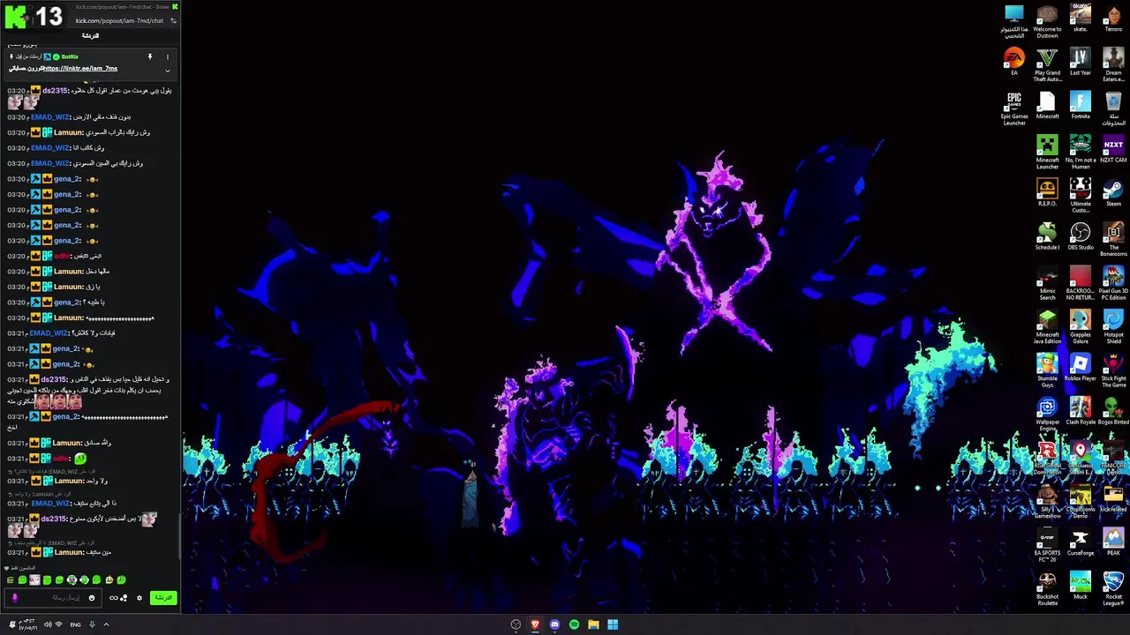Image resolution: width=1130 pixels, height=635 pixels.
Task: Select the Stumble Guys desktop icon
Action: (1047, 370)
